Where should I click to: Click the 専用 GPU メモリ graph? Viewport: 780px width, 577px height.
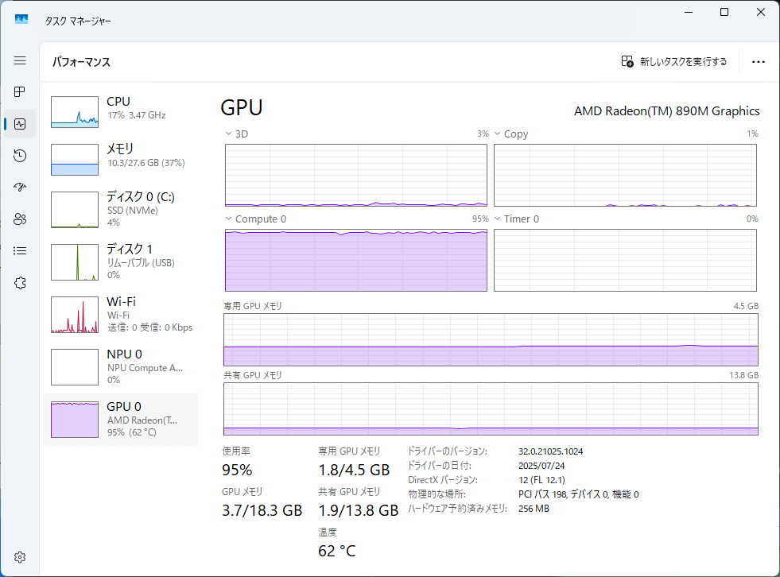(491, 339)
